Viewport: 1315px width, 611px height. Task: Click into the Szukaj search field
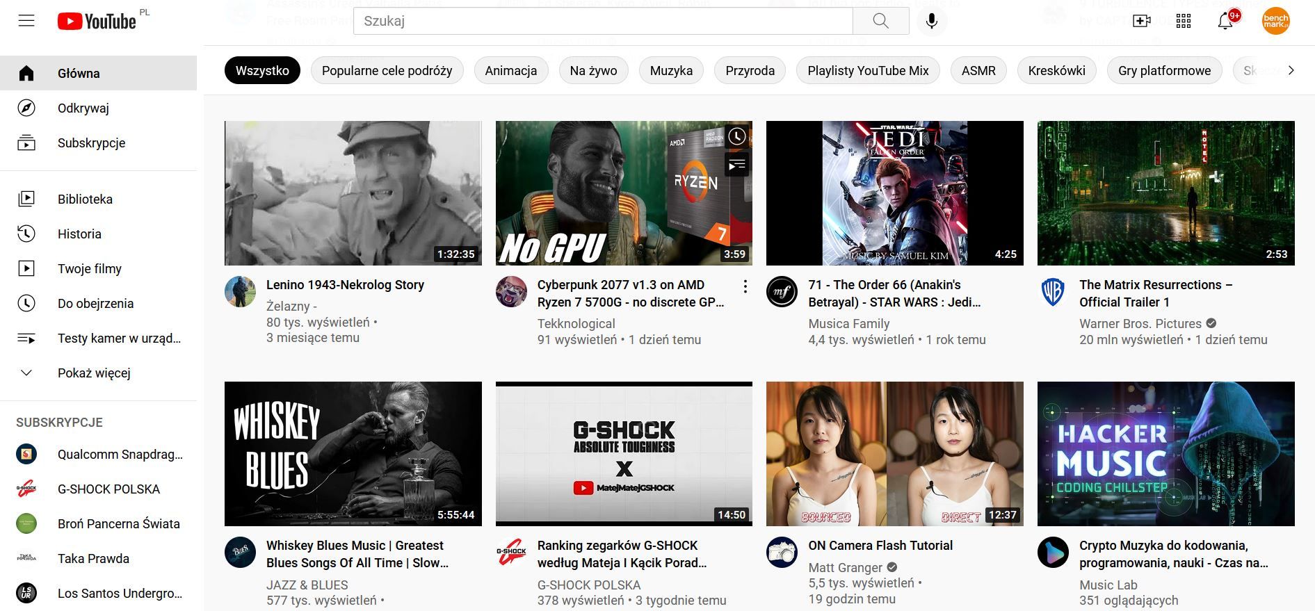point(603,21)
